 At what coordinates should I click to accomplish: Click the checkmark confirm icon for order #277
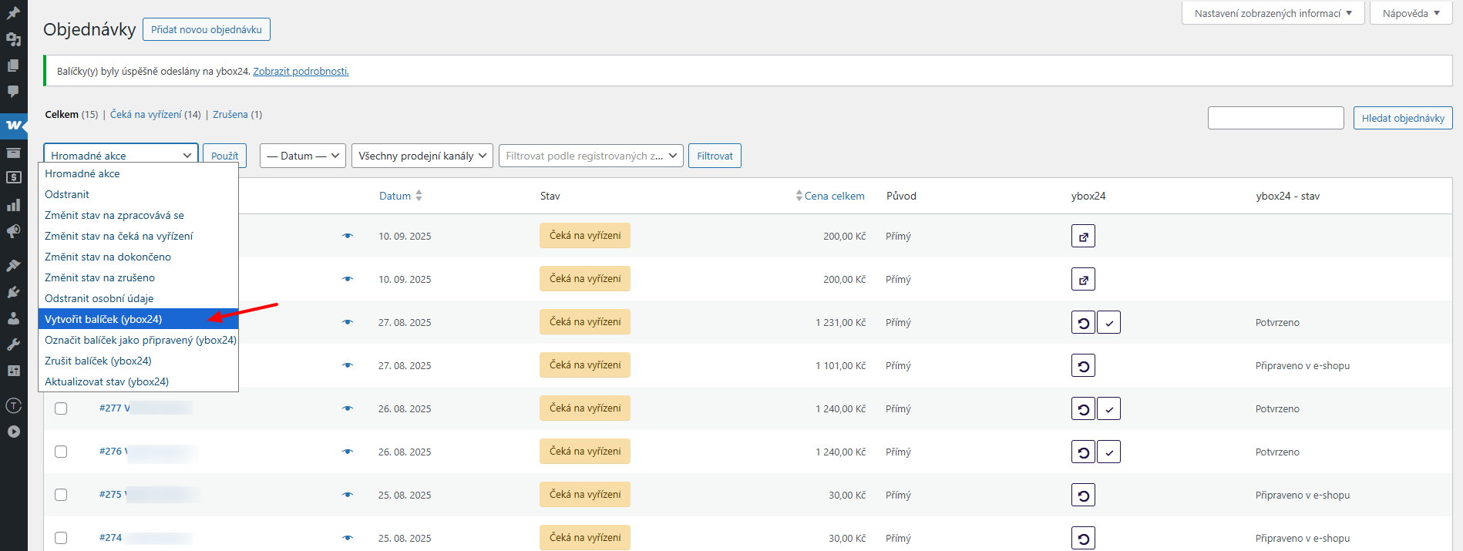point(1108,409)
